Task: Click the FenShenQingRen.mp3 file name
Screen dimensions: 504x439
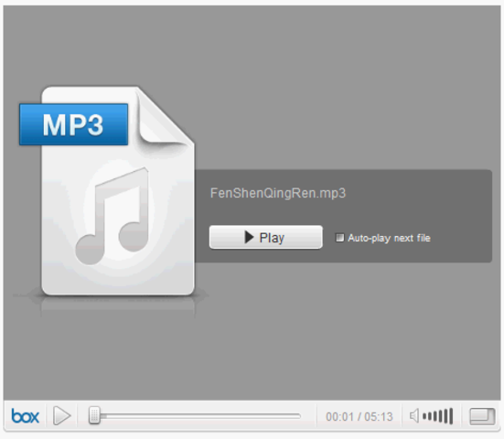Action: (278, 193)
